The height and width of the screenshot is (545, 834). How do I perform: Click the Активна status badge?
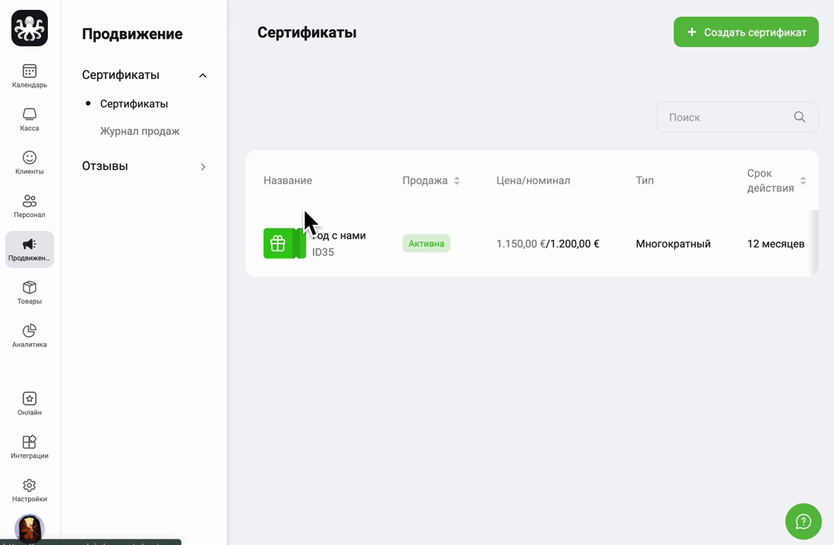coord(426,244)
